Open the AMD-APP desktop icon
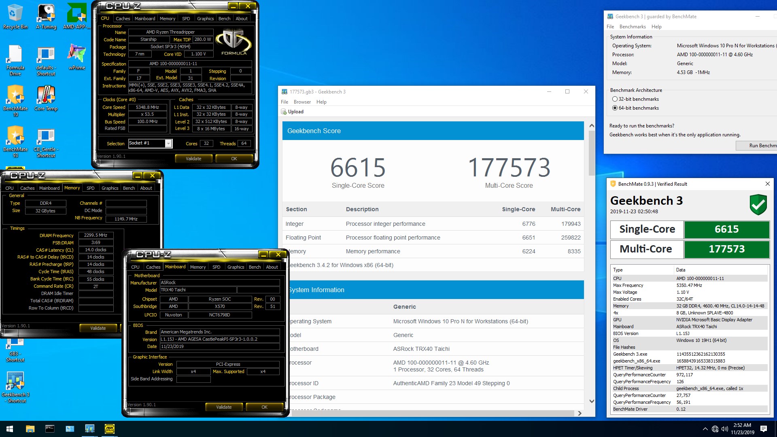The height and width of the screenshot is (437, 777). click(76, 17)
